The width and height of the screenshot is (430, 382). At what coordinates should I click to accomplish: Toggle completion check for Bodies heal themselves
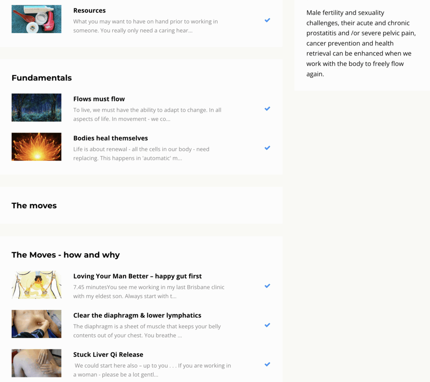coord(267,148)
